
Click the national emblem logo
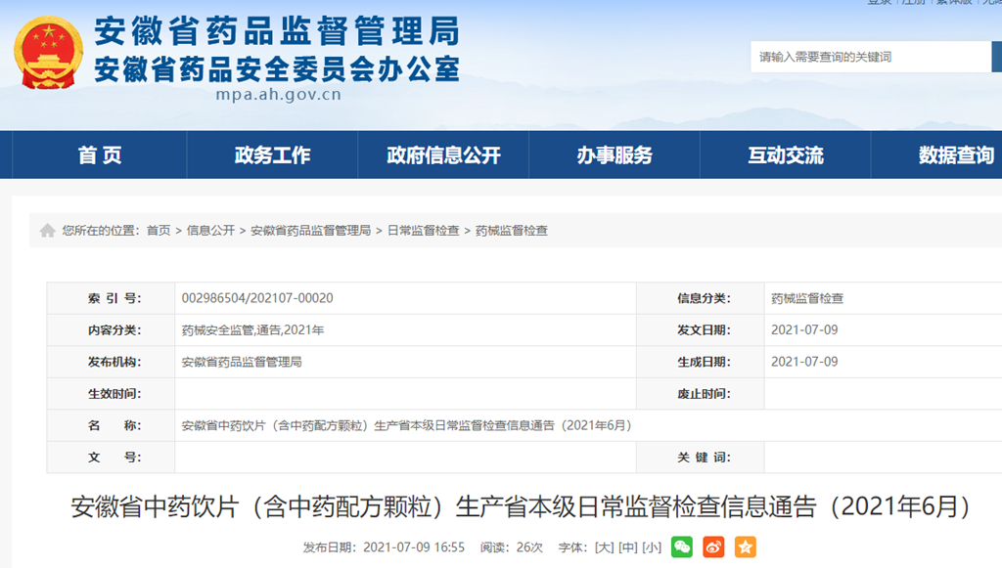click(x=48, y=54)
